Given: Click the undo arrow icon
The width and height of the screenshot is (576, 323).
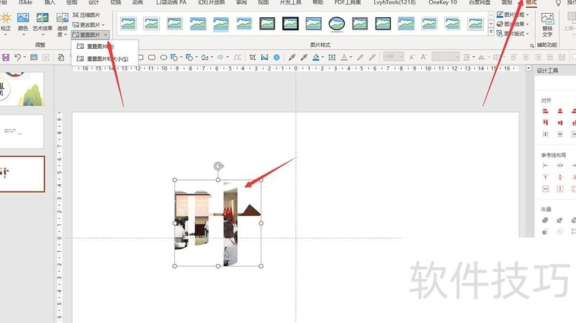Looking at the screenshot, I should tap(18, 57).
